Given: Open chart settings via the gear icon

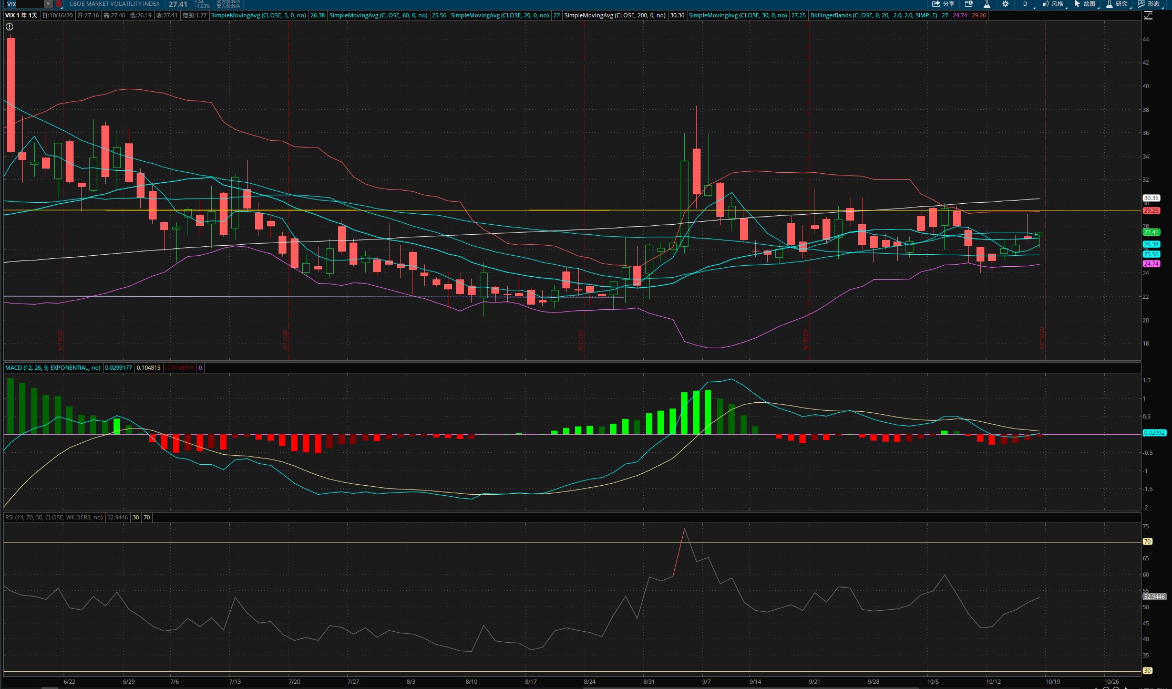Looking at the screenshot, I should point(1005,4).
